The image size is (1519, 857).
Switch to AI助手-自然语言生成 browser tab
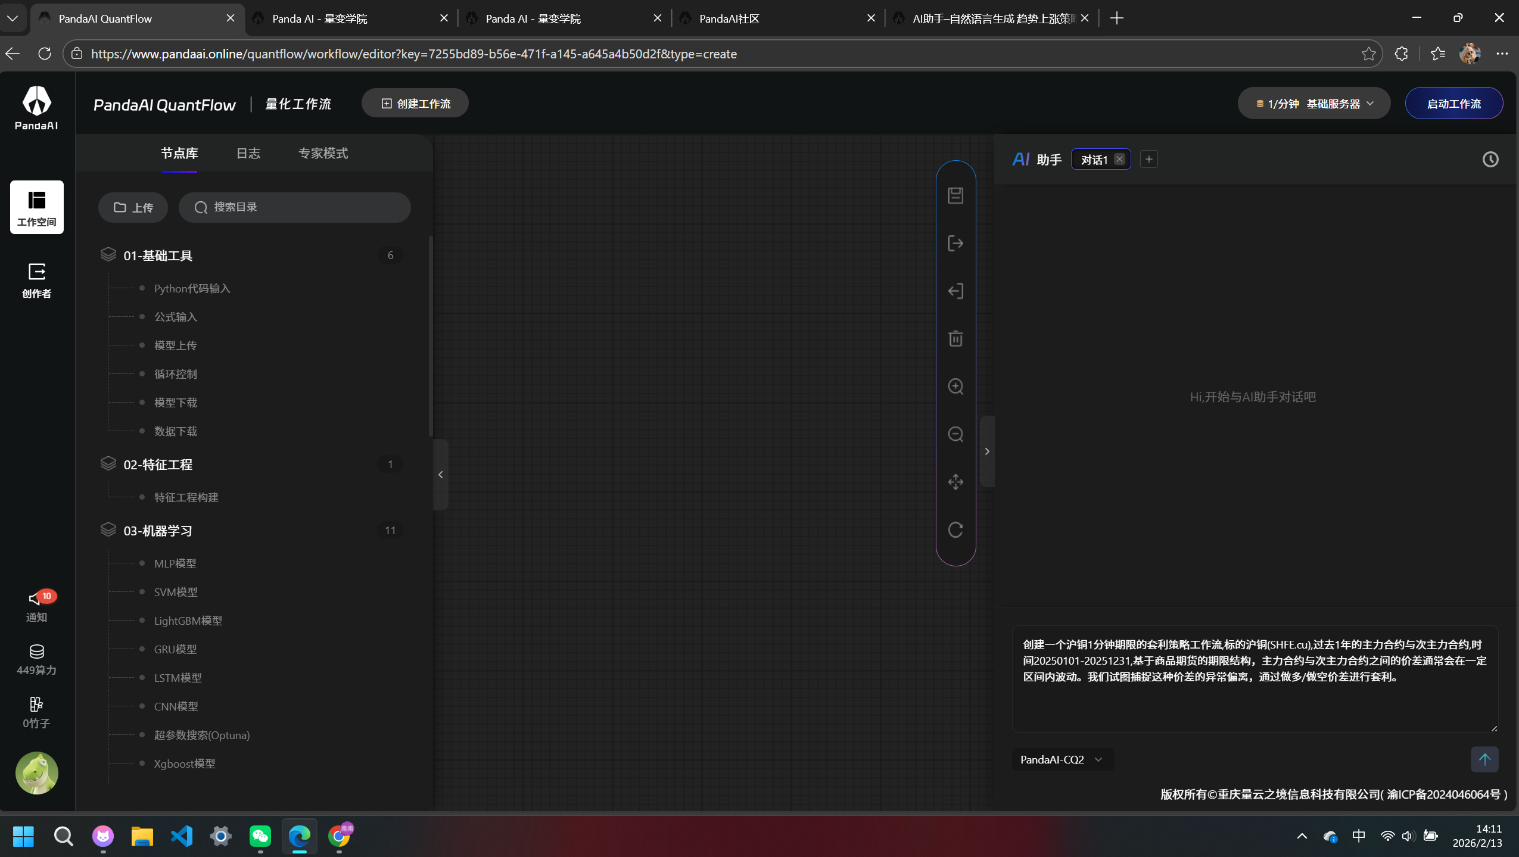click(992, 18)
